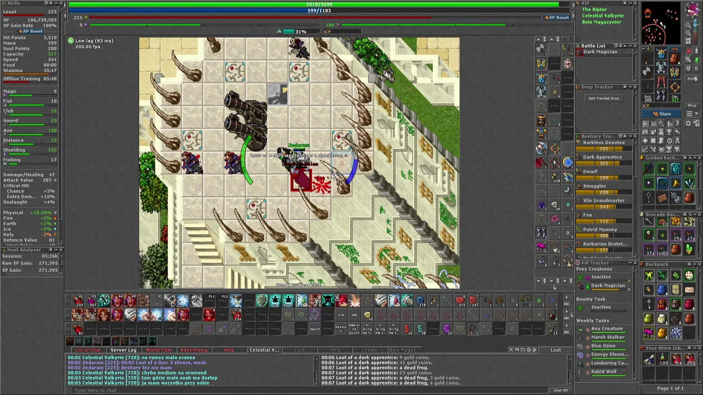This screenshot has width=703, height=395.
Task: Enable chase opponent mode
Action: pos(696,59)
